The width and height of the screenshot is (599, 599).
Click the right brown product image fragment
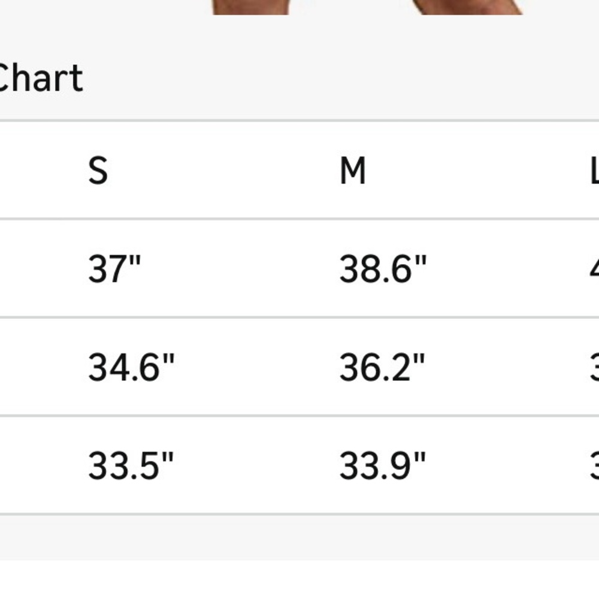click(x=467, y=7)
